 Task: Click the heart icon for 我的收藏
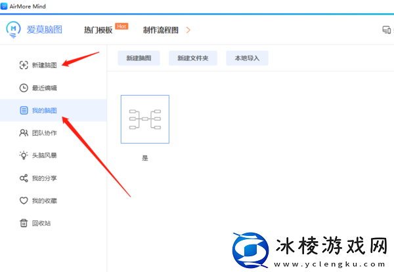[x=24, y=201]
